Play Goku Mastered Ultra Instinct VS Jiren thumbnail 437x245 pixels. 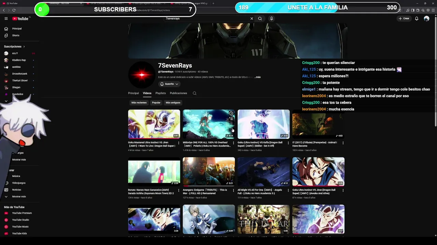[154, 124]
